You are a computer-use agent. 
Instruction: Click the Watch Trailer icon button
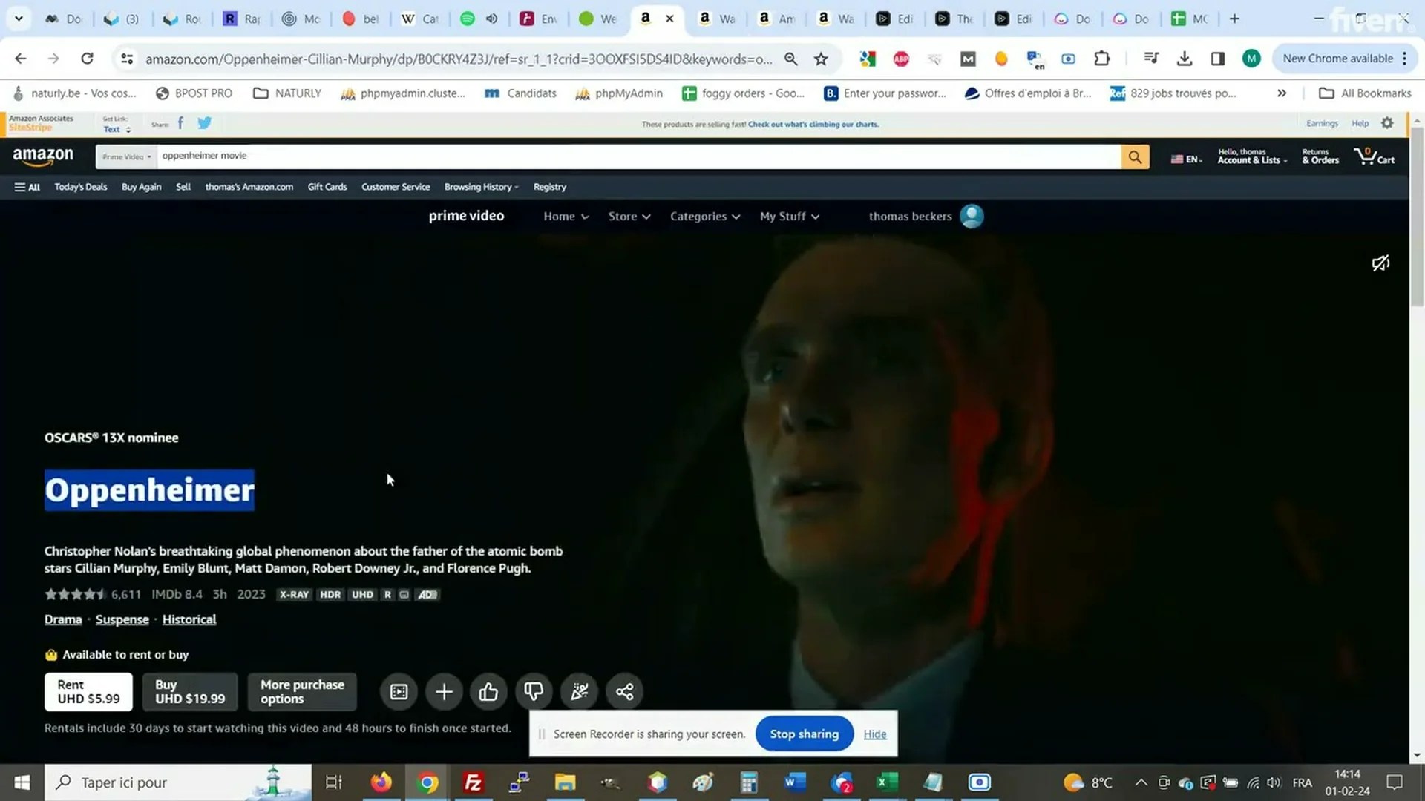(399, 692)
